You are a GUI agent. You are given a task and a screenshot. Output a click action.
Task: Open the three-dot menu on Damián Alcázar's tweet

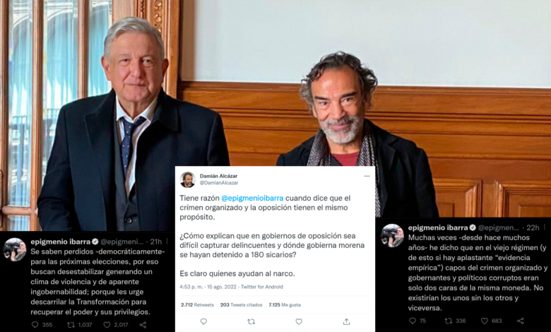(367, 176)
